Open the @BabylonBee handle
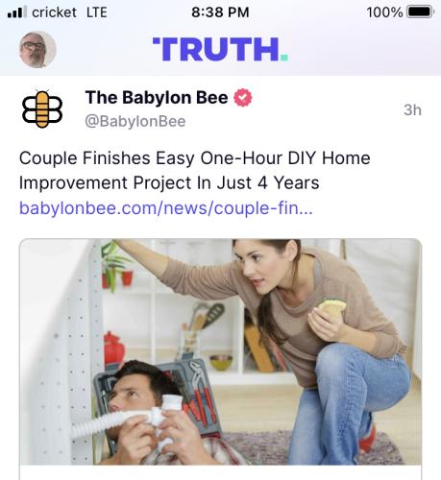This screenshot has height=480, width=441. (135, 121)
